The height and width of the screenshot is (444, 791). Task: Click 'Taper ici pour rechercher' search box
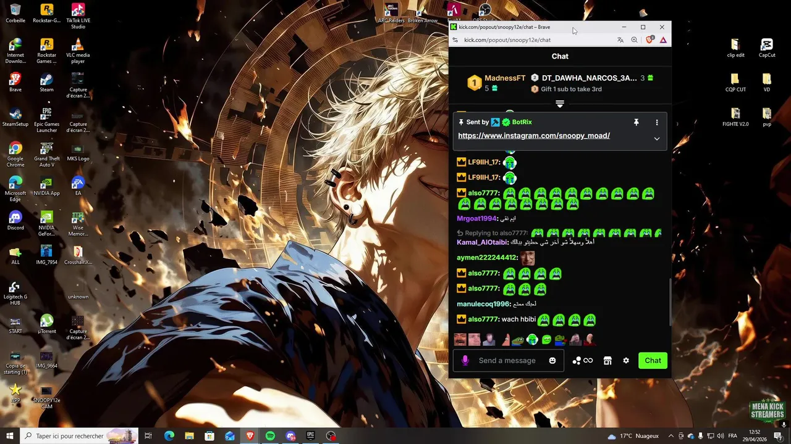pos(79,436)
